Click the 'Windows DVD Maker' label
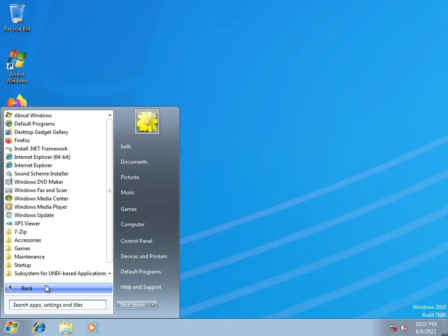The height and width of the screenshot is (336, 448). point(39,182)
